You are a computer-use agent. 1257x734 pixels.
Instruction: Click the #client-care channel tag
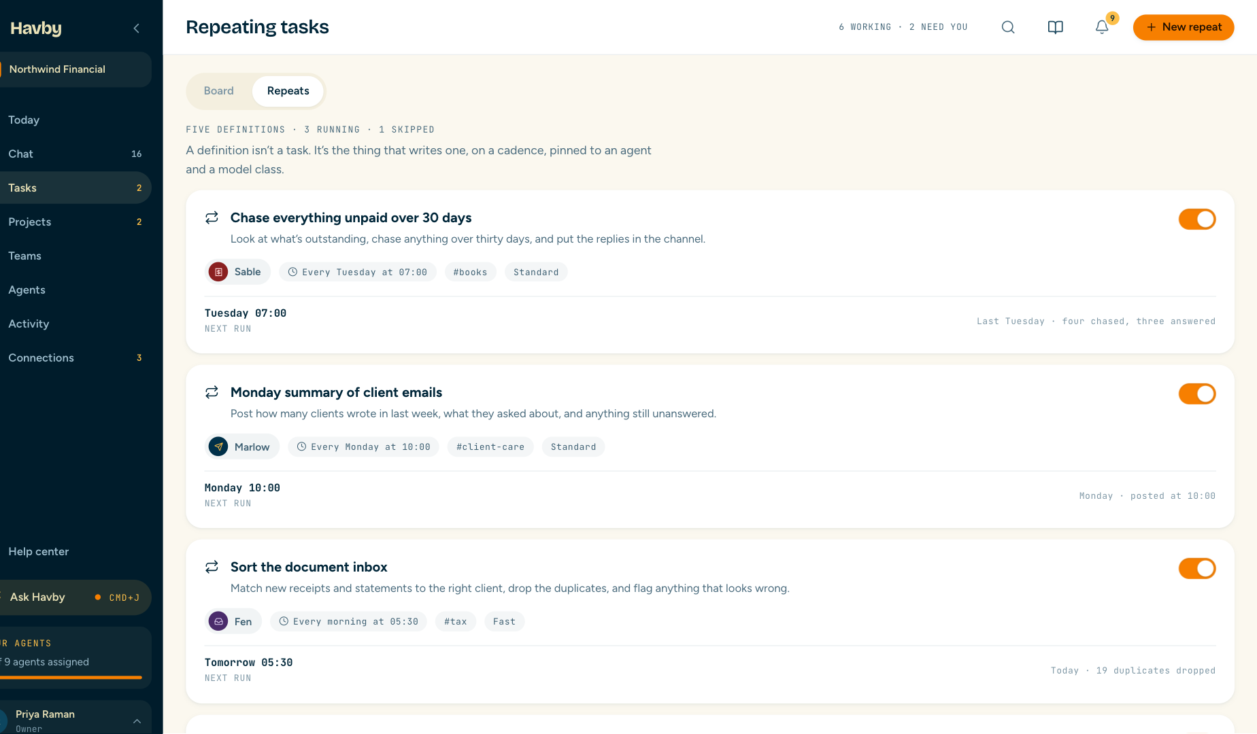(x=490, y=447)
